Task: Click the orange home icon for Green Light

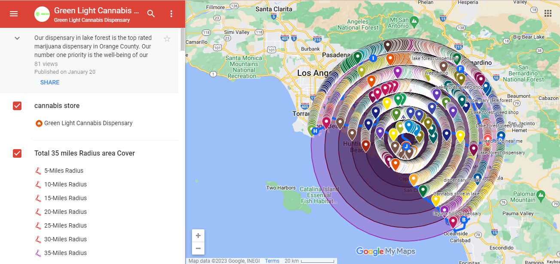Action: pyautogui.click(x=39, y=123)
